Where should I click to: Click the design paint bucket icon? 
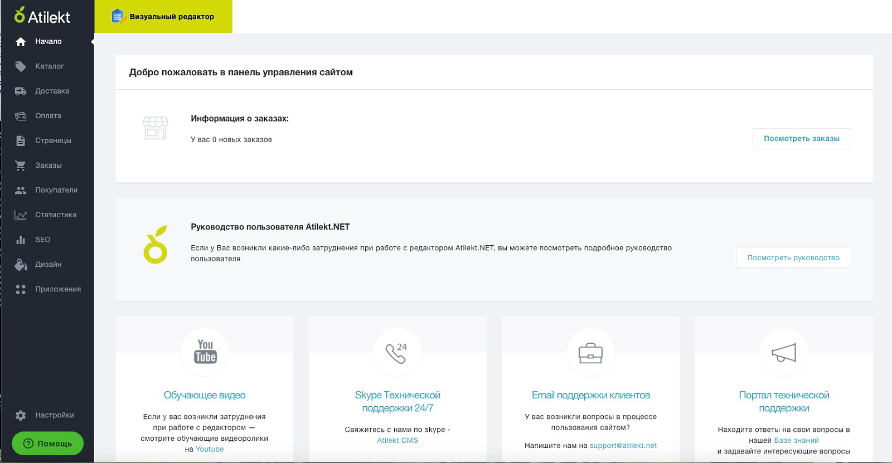[21, 265]
